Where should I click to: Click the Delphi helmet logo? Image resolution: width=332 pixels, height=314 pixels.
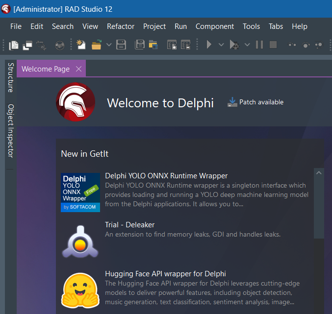click(76, 102)
